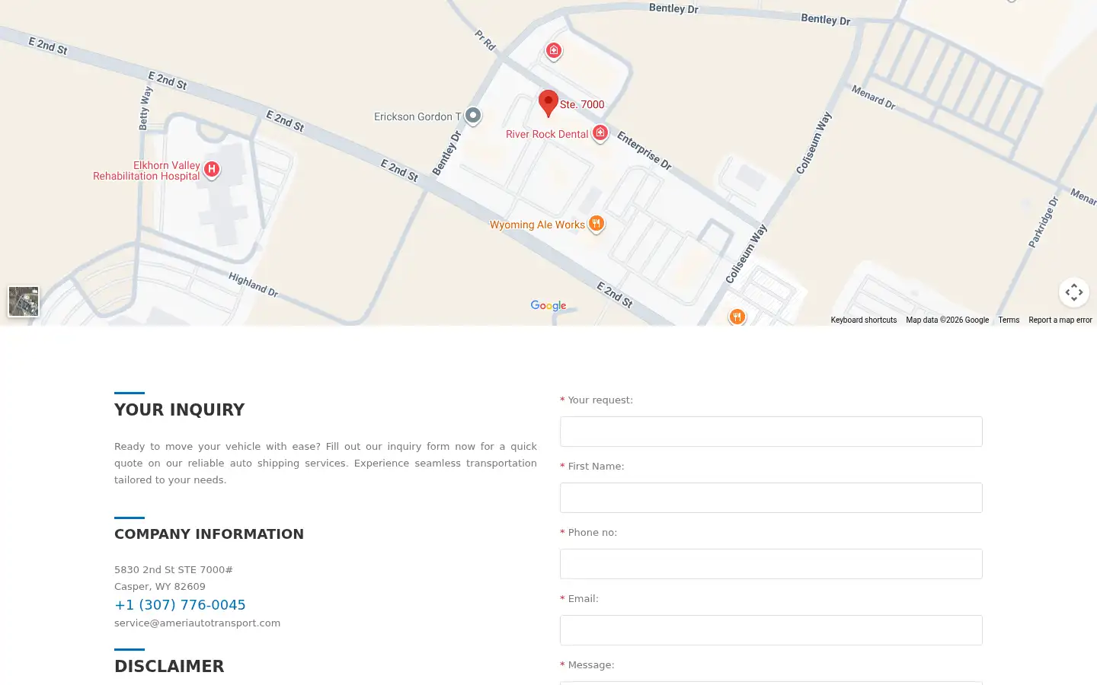Click the Highland Dr street label
The image size is (1097, 685).
click(254, 285)
